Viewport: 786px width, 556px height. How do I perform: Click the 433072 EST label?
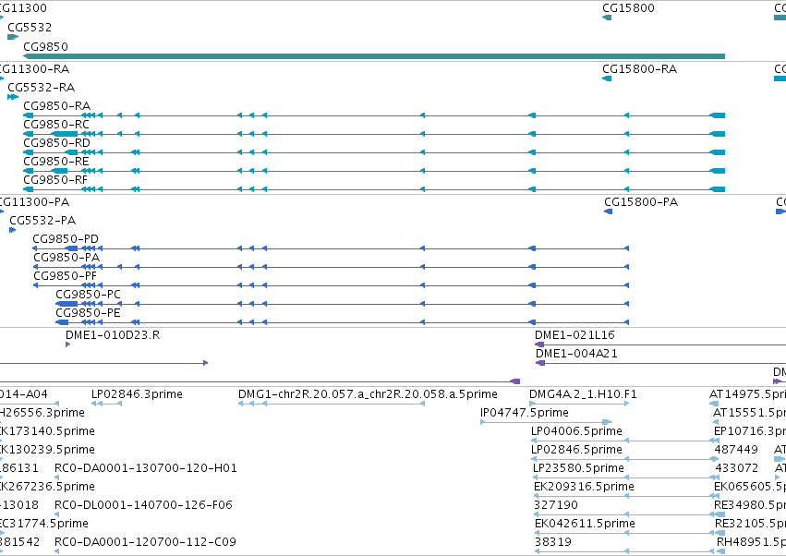tap(737, 468)
